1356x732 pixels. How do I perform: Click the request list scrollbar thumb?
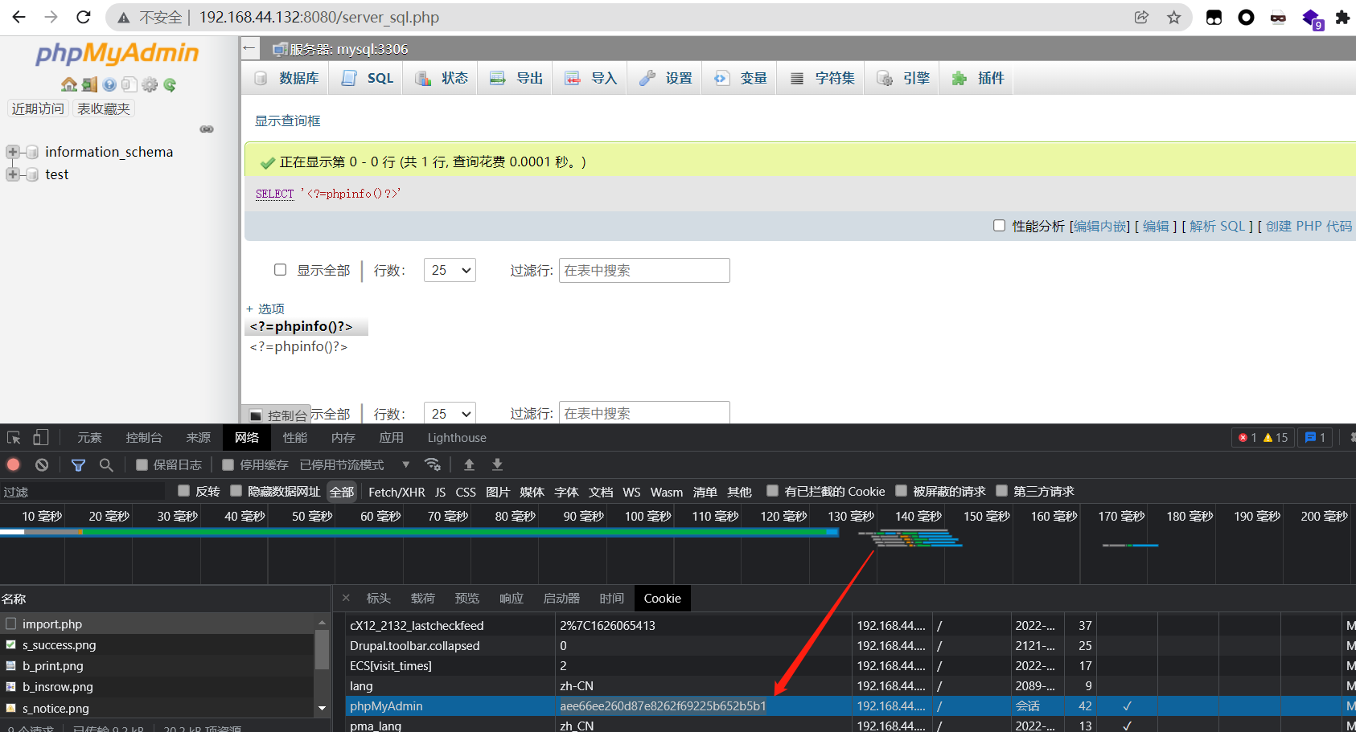click(x=322, y=649)
